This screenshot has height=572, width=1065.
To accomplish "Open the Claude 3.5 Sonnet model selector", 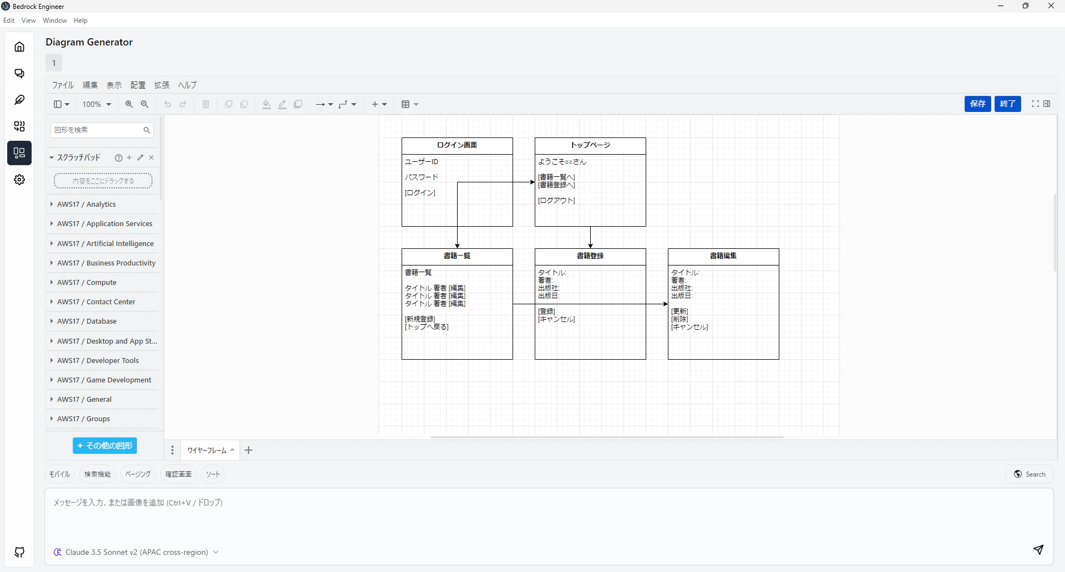I will coord(136,552).
